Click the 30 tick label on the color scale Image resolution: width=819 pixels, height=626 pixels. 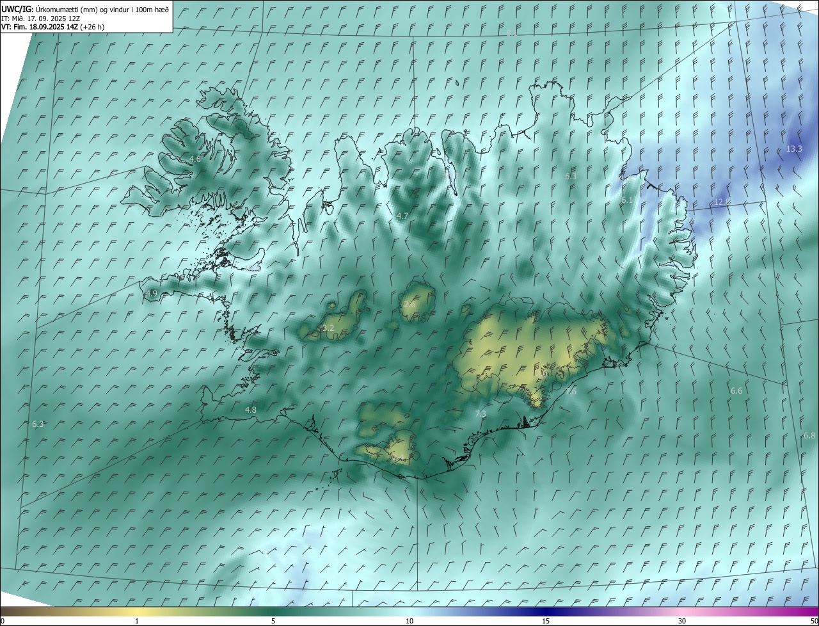tap(682, 621)
